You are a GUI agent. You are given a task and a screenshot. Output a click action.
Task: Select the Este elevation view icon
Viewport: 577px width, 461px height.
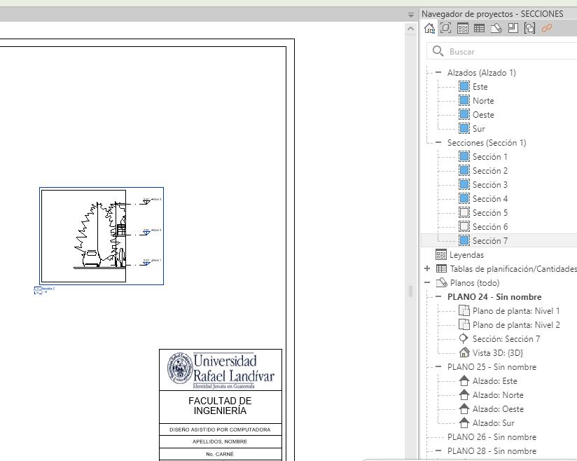click(464, 87)
